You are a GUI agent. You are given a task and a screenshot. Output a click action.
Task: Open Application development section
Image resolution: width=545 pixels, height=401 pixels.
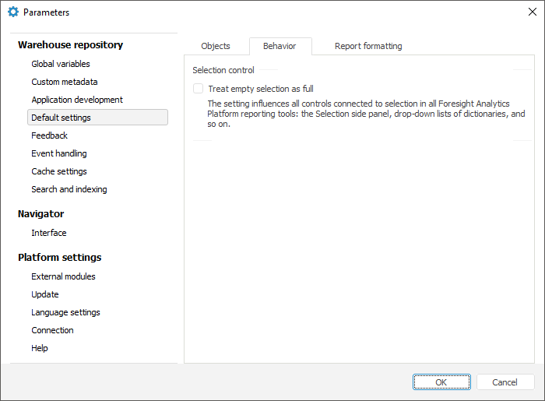coord(77,100)
